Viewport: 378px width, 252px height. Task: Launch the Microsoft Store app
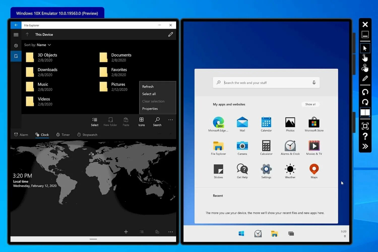pos(314,124)
